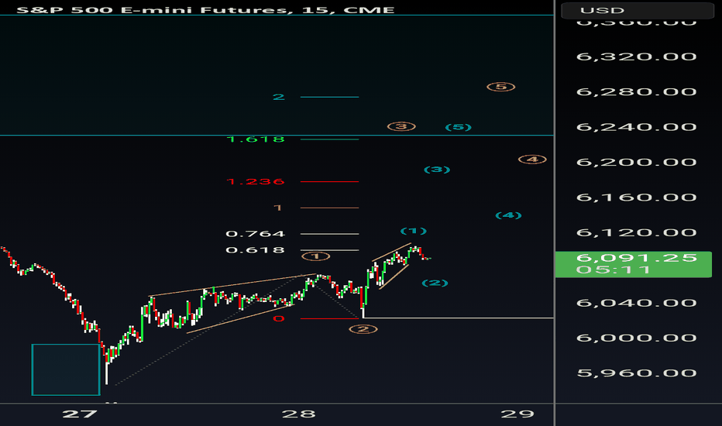The image size is (722, 426).
Task: Select the teal (5) wave label
Action: [x=458, y=127]
